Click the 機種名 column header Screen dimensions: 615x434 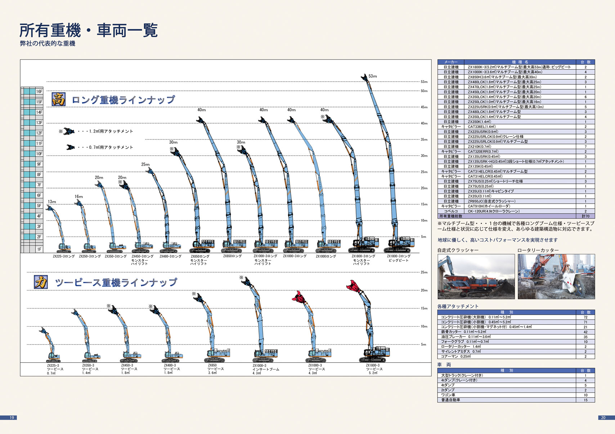coord(520,62)
